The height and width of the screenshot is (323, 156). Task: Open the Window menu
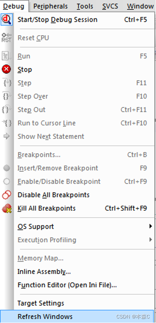tap(140, 7)
